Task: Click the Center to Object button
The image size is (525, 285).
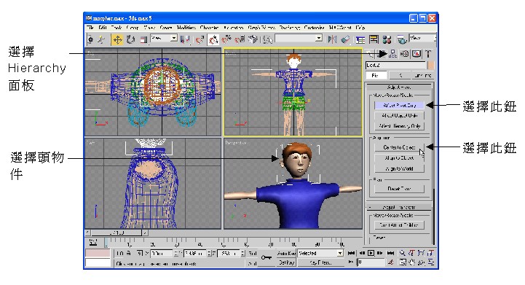Action: click(399, 147)
